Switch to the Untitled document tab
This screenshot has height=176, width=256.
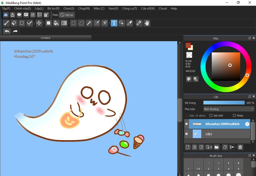(x=45, y=38)
